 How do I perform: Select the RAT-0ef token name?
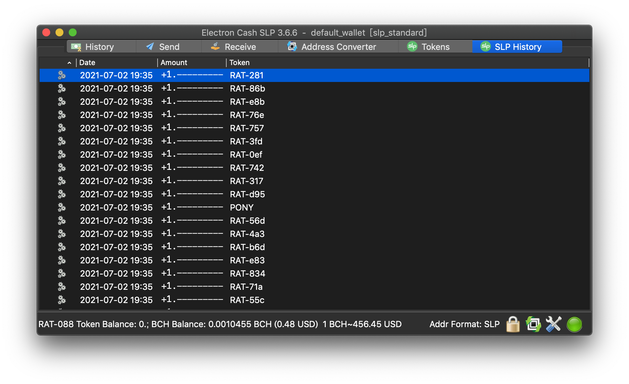pos(246,155)
